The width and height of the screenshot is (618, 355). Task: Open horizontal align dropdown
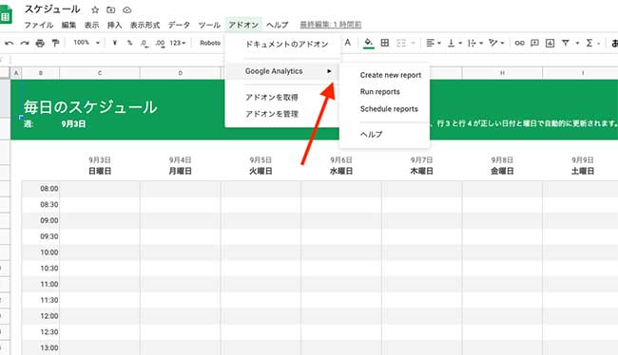click(434, 43)
